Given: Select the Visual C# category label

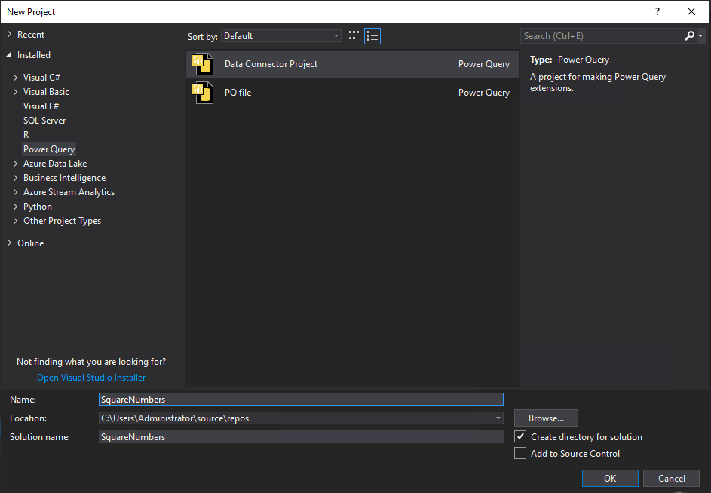Looking at the screenshot, I should [x=41, y=78].
